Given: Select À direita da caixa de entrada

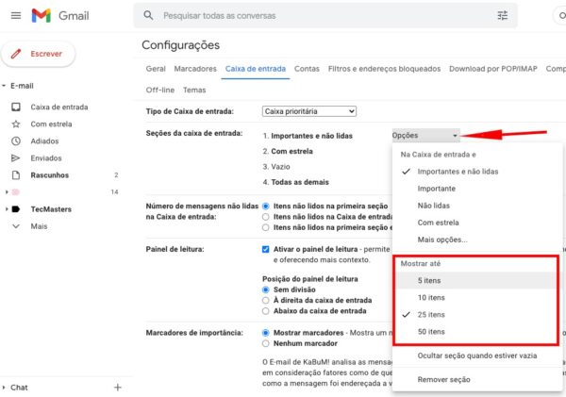Looking at the screenshot, I should tap(266, 300).
